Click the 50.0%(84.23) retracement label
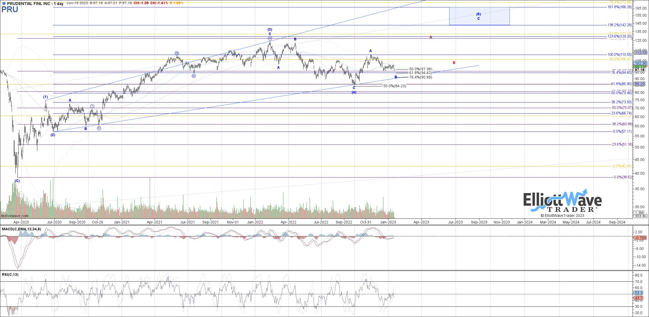 tap(395, 86)
